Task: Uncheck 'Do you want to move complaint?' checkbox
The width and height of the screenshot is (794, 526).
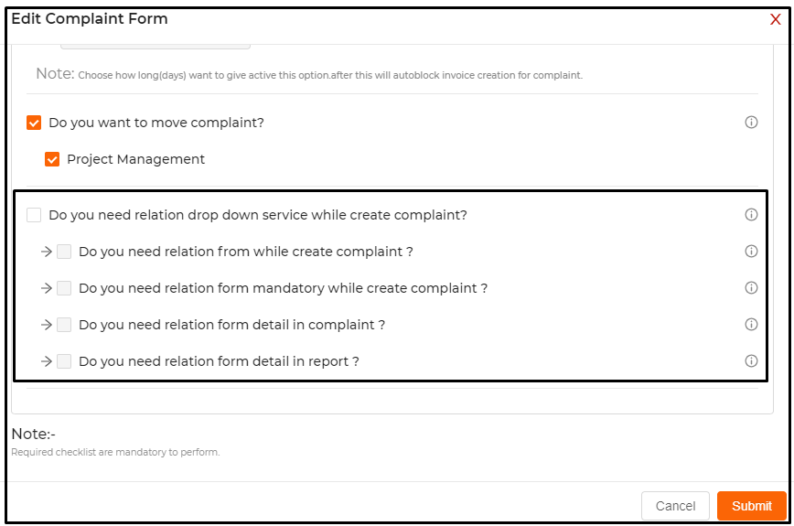Action: [34, 123]
